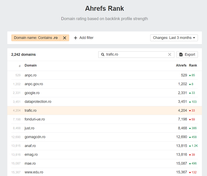The width and height of the screenshot is (207, 176).
Task: Click the 496 change for mae.ro
Action: click(193, 164)
